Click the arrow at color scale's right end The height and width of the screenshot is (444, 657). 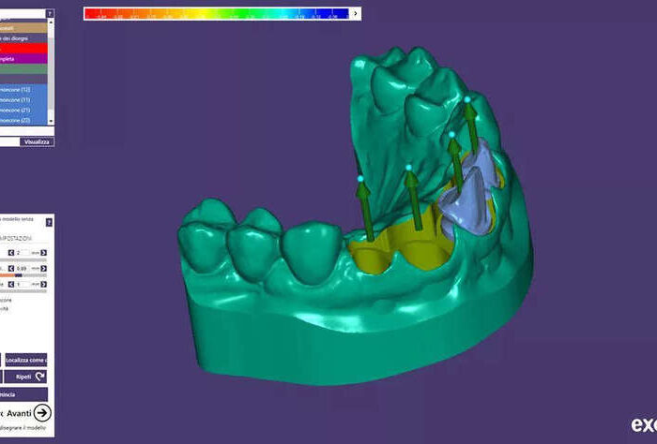356,14
